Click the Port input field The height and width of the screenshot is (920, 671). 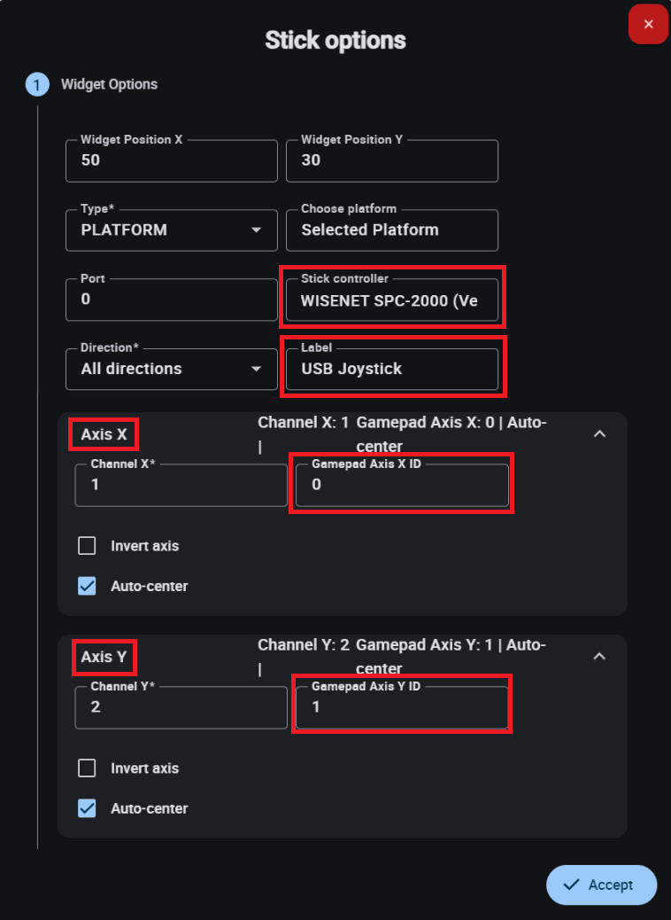[172, 300]
